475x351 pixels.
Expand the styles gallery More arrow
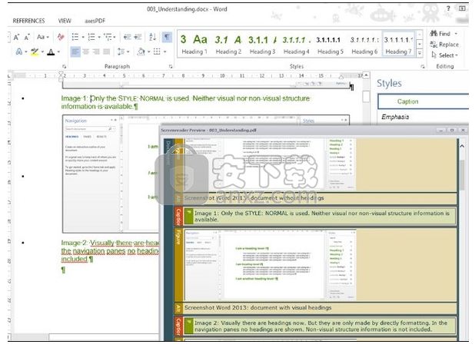pos(420,54)
